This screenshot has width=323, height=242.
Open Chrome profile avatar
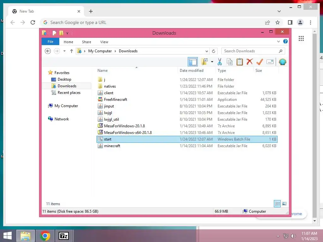point(300,22)
